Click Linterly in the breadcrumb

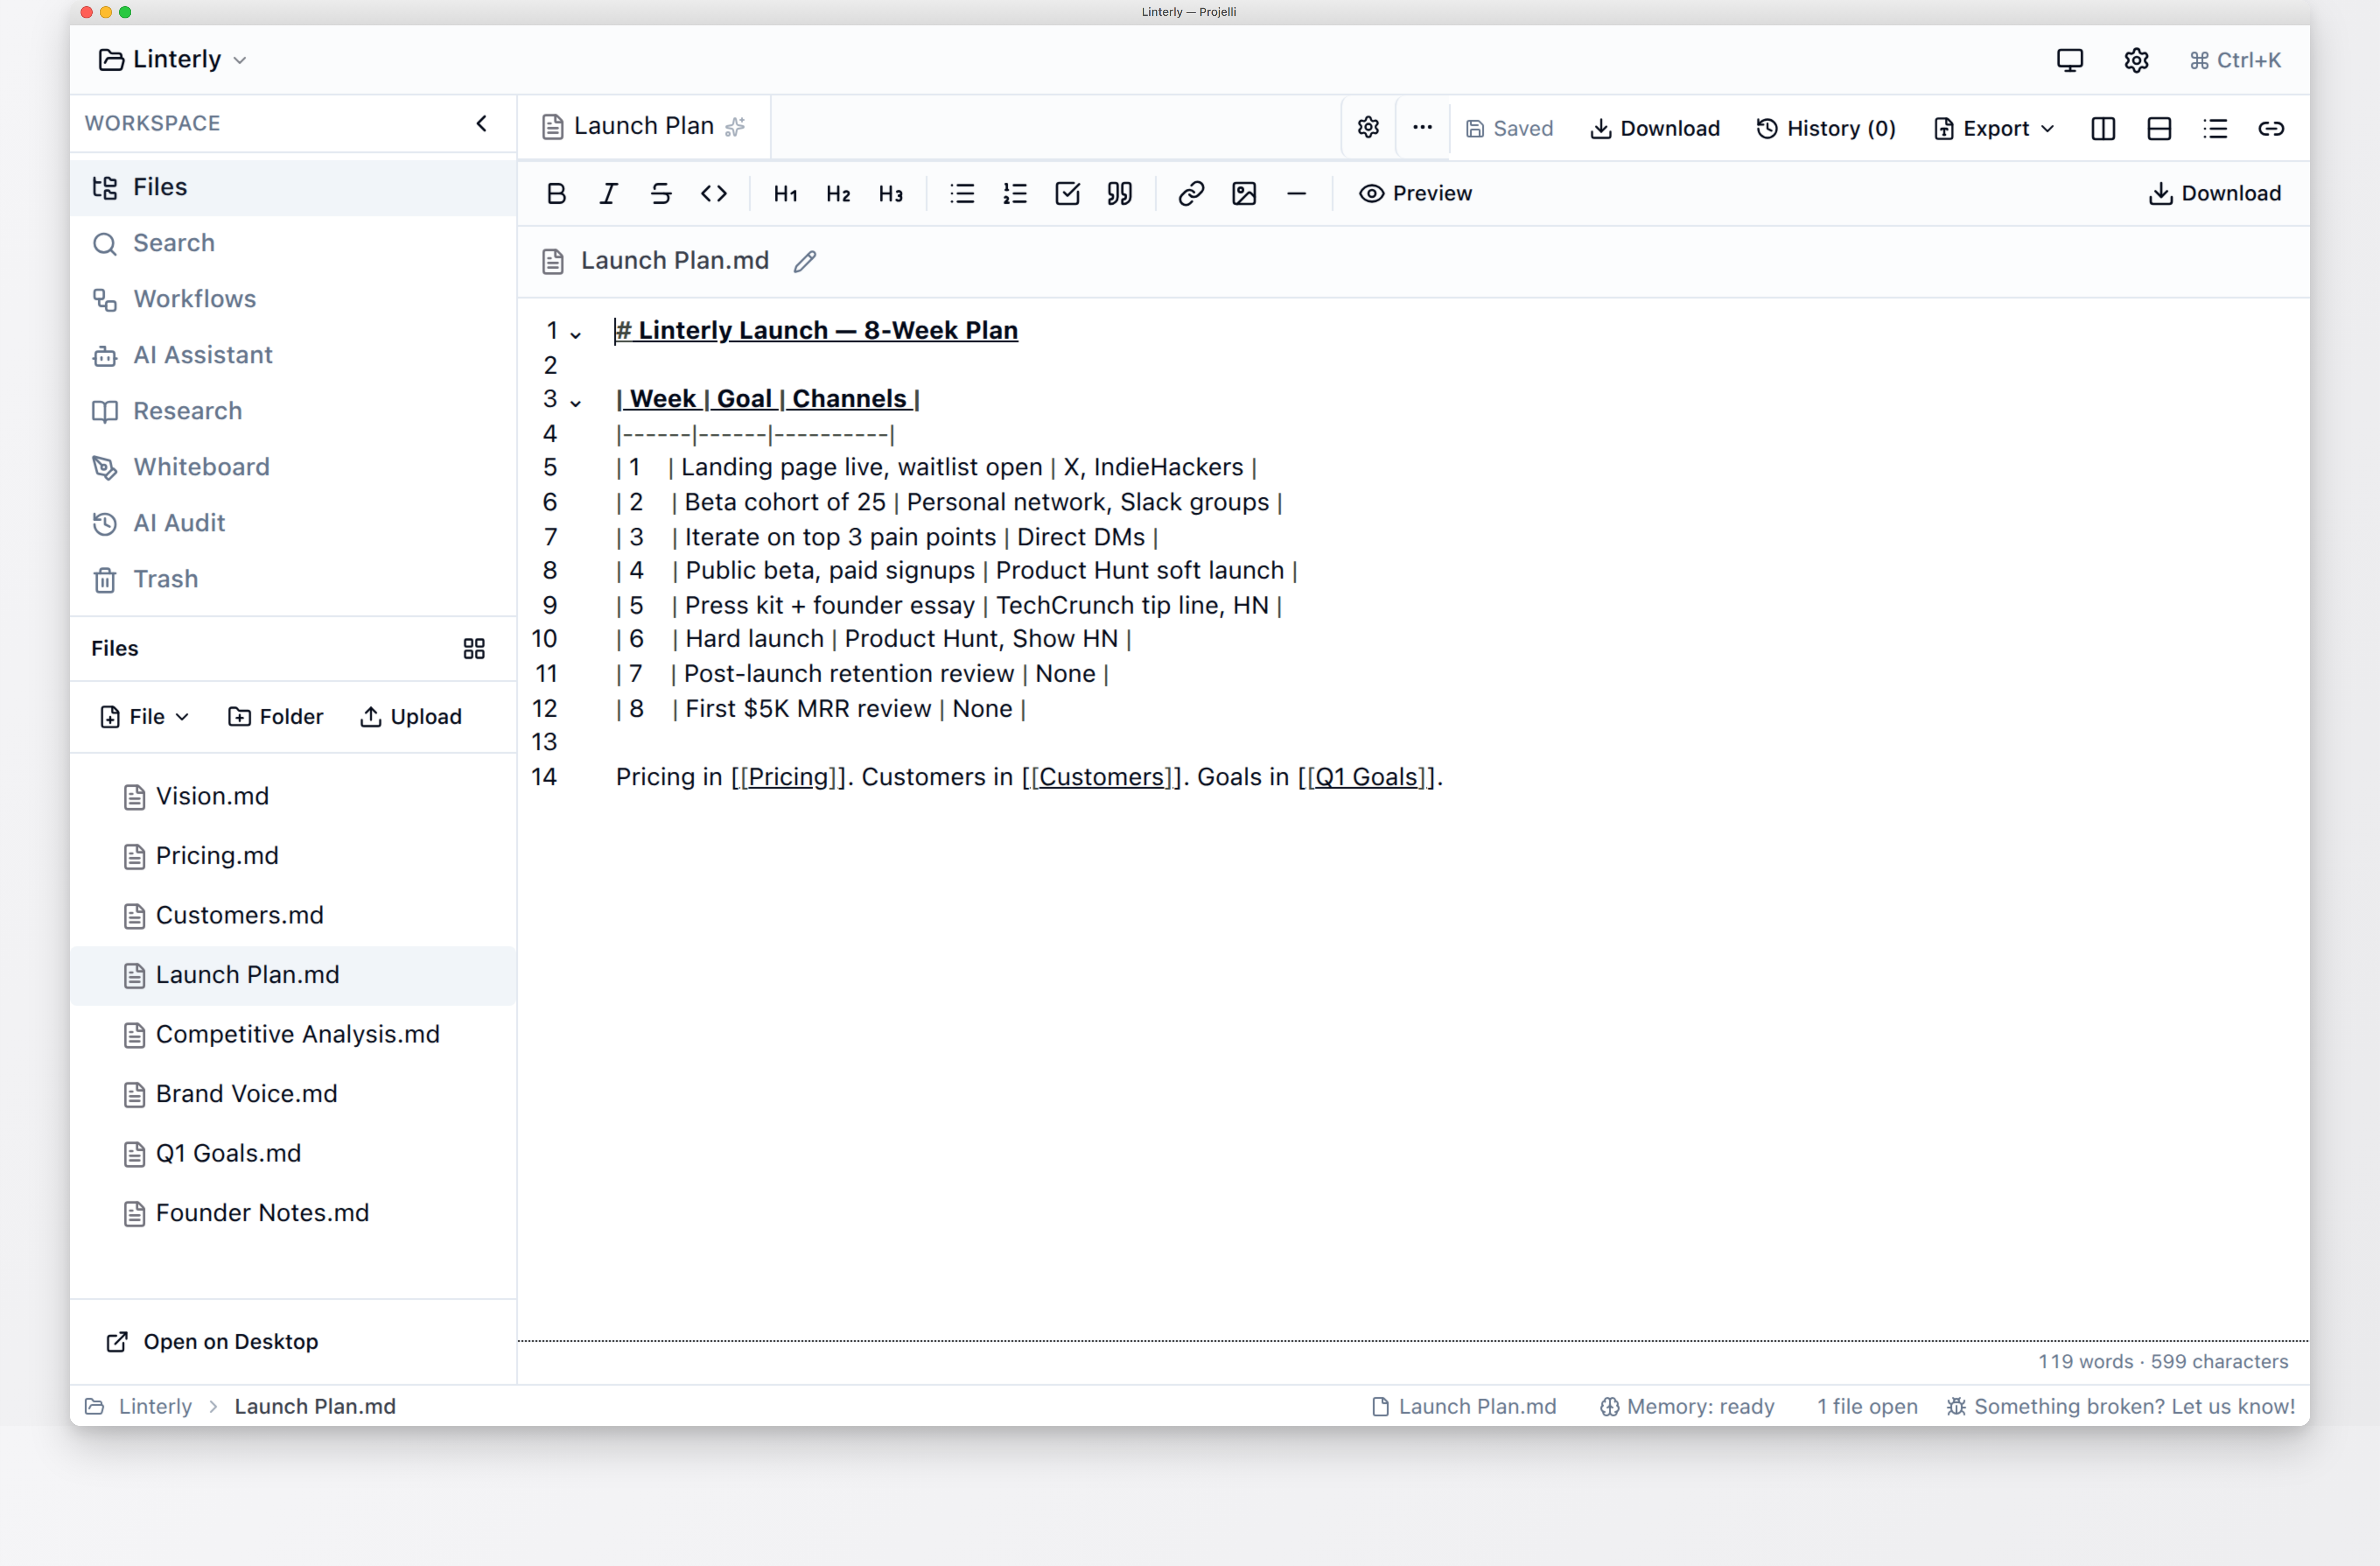point(155,1406)
